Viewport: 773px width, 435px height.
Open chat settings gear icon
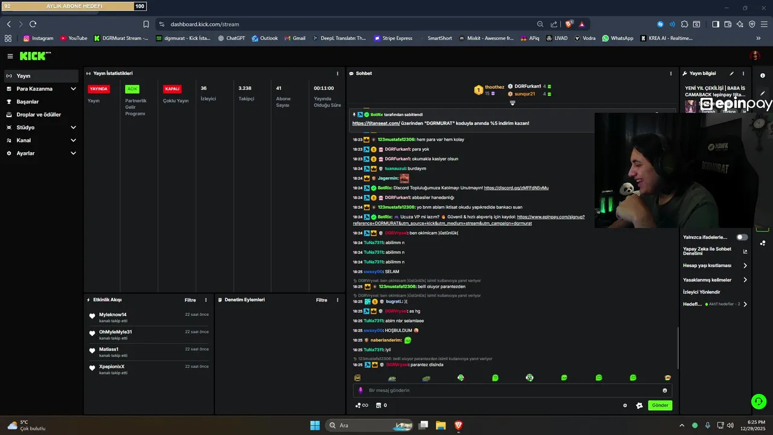(x=625, y=405)
